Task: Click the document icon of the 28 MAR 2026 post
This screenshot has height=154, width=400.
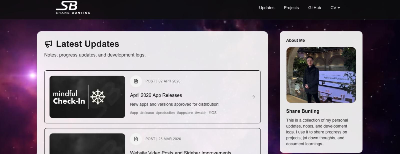Action: click(136, 139)
